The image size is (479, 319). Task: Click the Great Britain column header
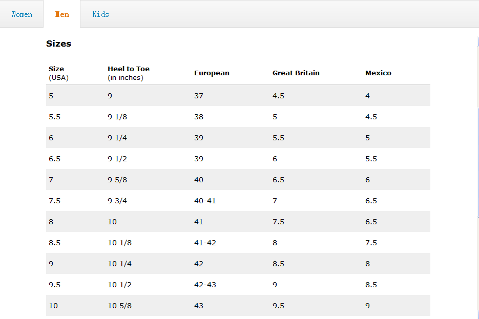pos(296,73)
